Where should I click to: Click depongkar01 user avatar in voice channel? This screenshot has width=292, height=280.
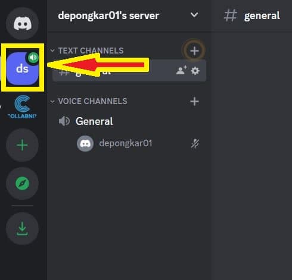pos(85,143)
